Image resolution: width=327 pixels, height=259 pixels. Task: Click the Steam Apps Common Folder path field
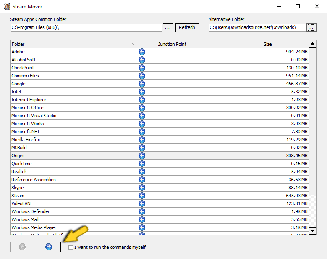click(x=86, y=27)
